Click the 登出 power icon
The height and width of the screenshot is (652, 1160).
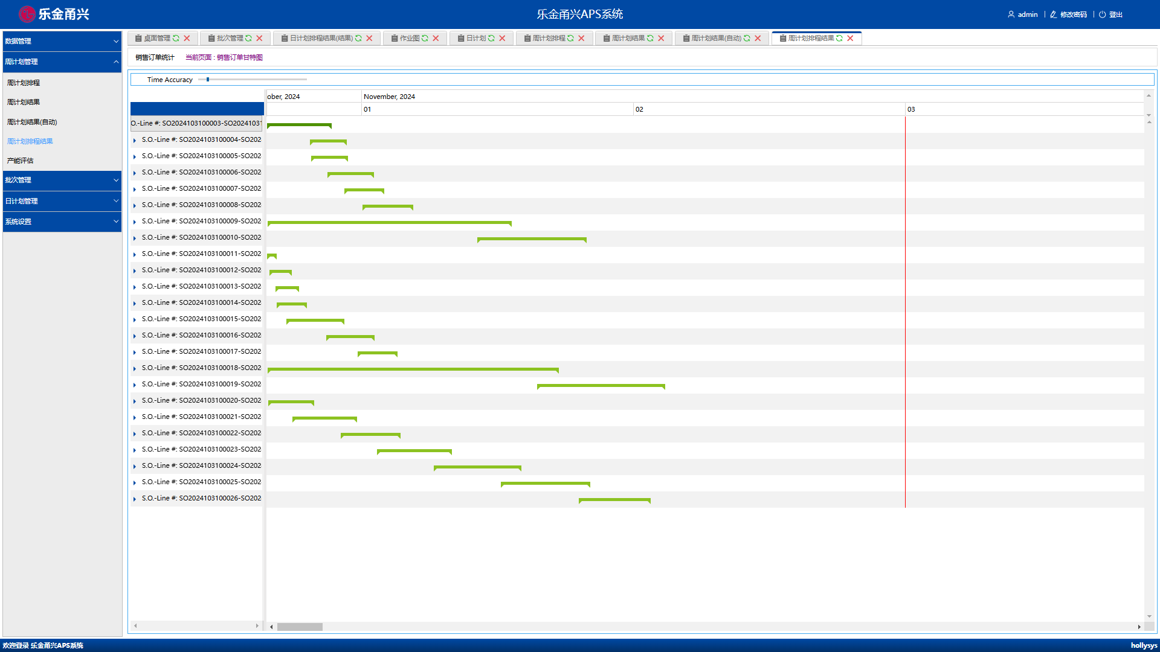(x=1102, y=14)
